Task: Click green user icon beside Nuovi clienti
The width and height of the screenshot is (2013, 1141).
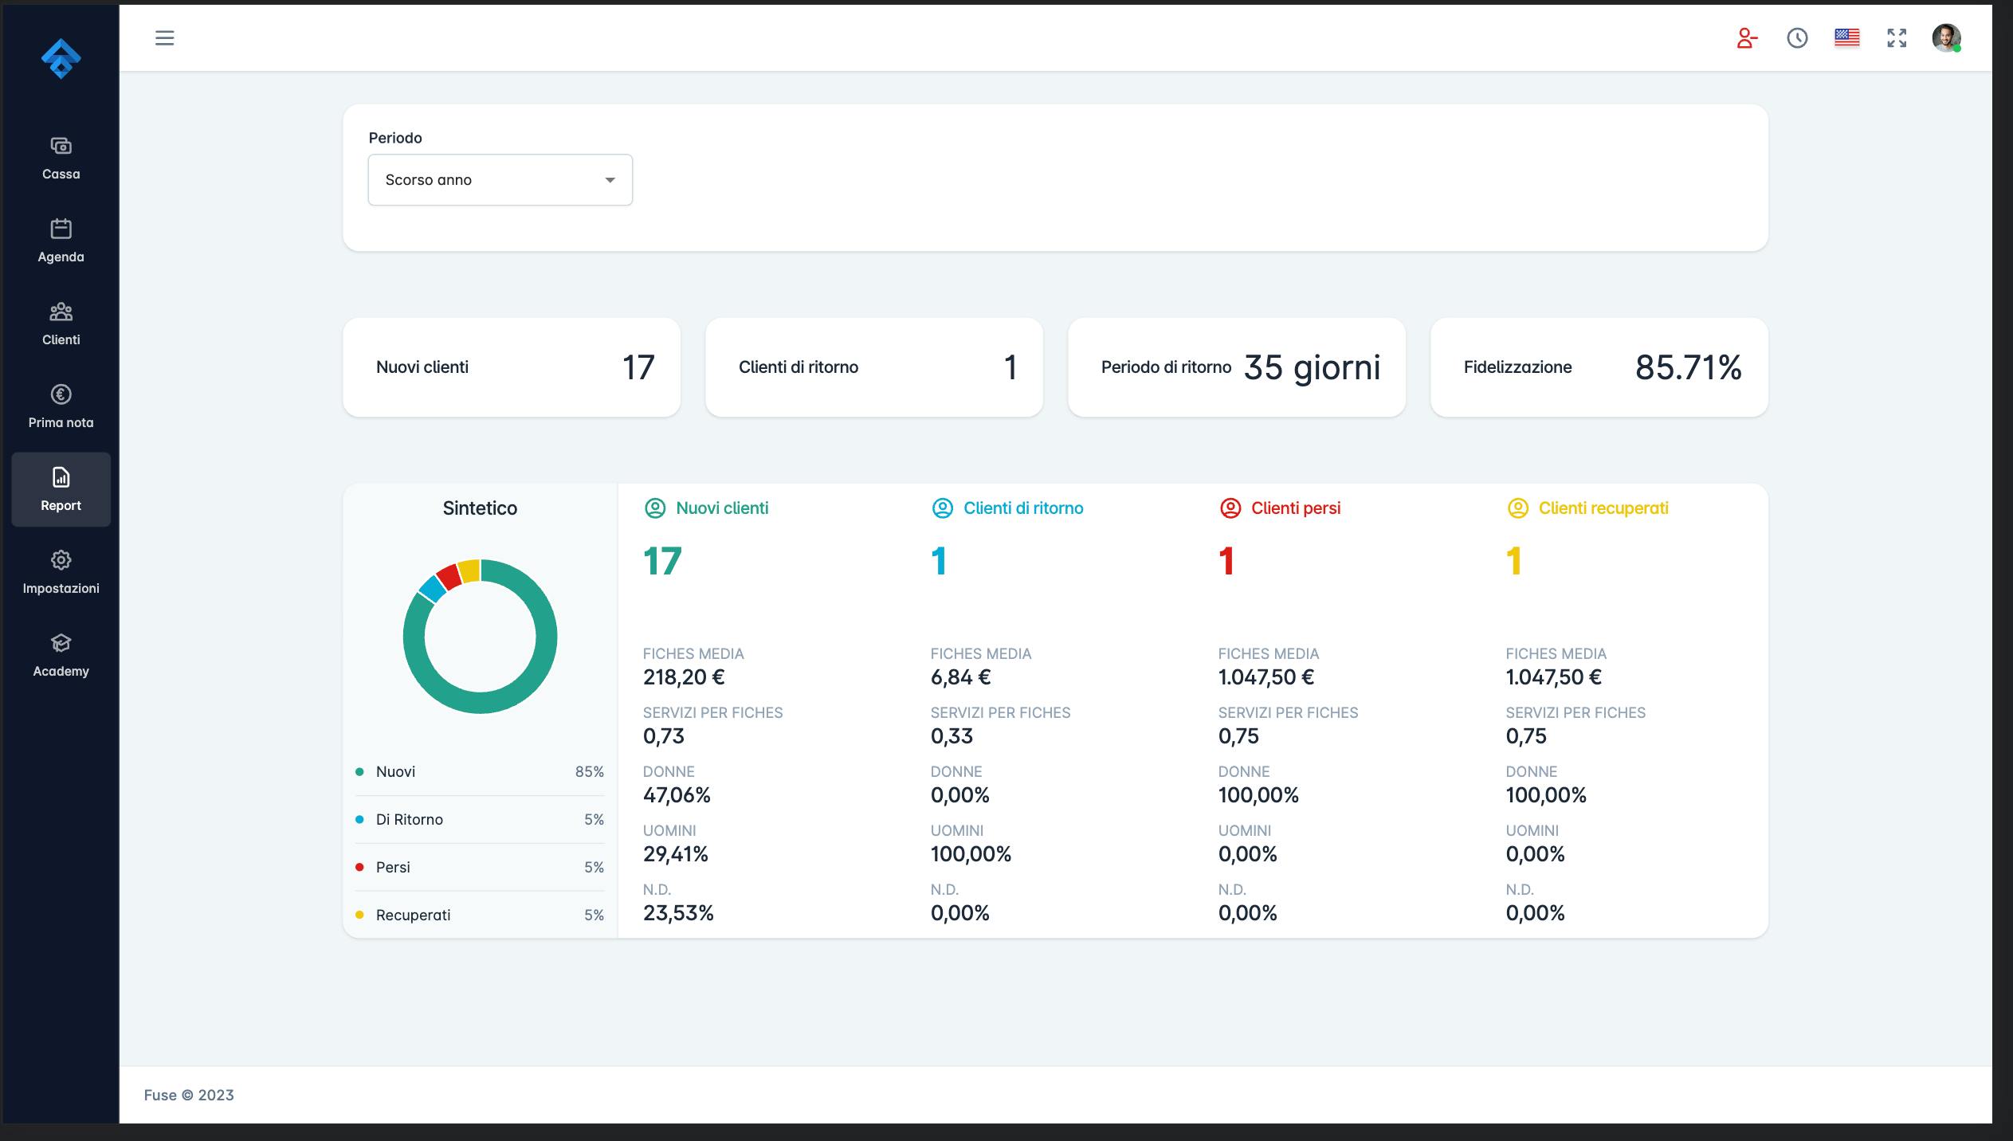Action: coord(654,508)
